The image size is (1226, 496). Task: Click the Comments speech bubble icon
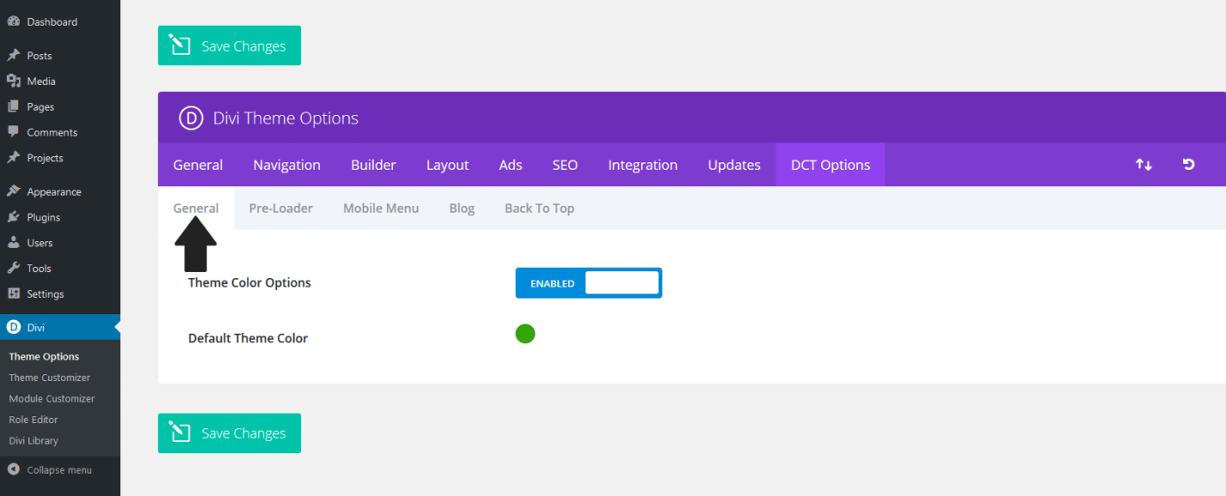point(13,132)
